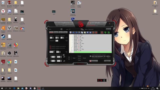This screenshot has height=90, width=160.
Task: Enable Use Keyboard To Input checkbox
Action: tap(90, 56)
